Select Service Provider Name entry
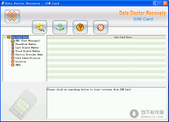 tap(29, 55)
